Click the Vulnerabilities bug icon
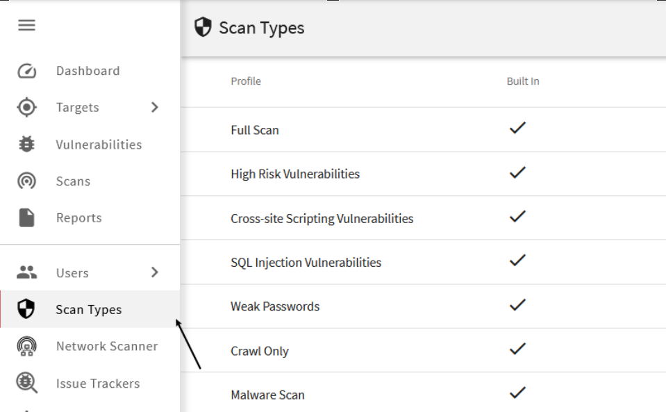 pyautogui.click(x=26, y=145)
